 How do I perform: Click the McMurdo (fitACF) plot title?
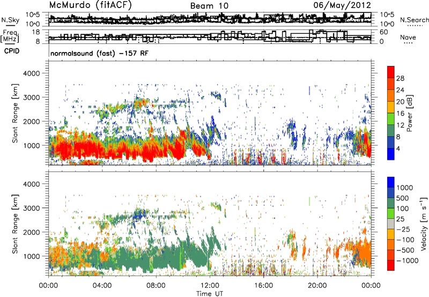[90, 5]
